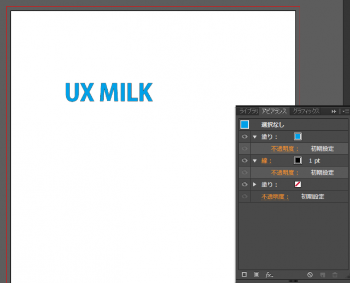Collapse the blue 塗り fill disclosure triangle

pyautogui.click(x=254, y=137)
